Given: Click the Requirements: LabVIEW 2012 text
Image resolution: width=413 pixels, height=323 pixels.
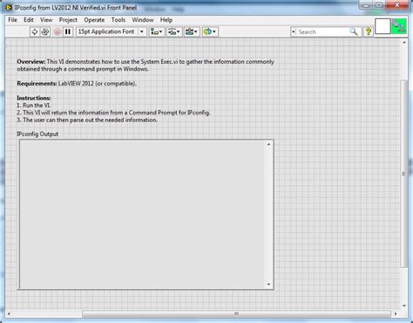Looking at the screenshot, I should tap(77, 84).
